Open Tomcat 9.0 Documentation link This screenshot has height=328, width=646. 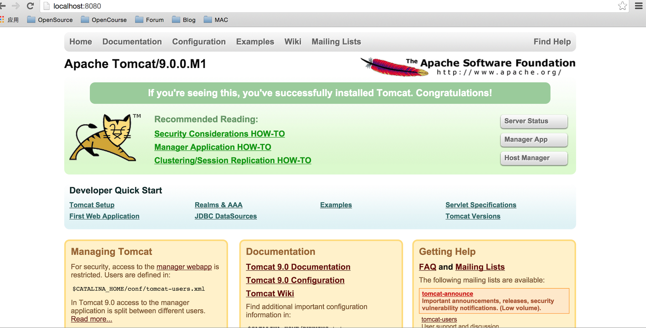(298, 267)
